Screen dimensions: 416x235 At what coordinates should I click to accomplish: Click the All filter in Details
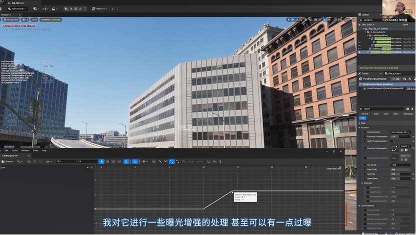pos(362,118)
